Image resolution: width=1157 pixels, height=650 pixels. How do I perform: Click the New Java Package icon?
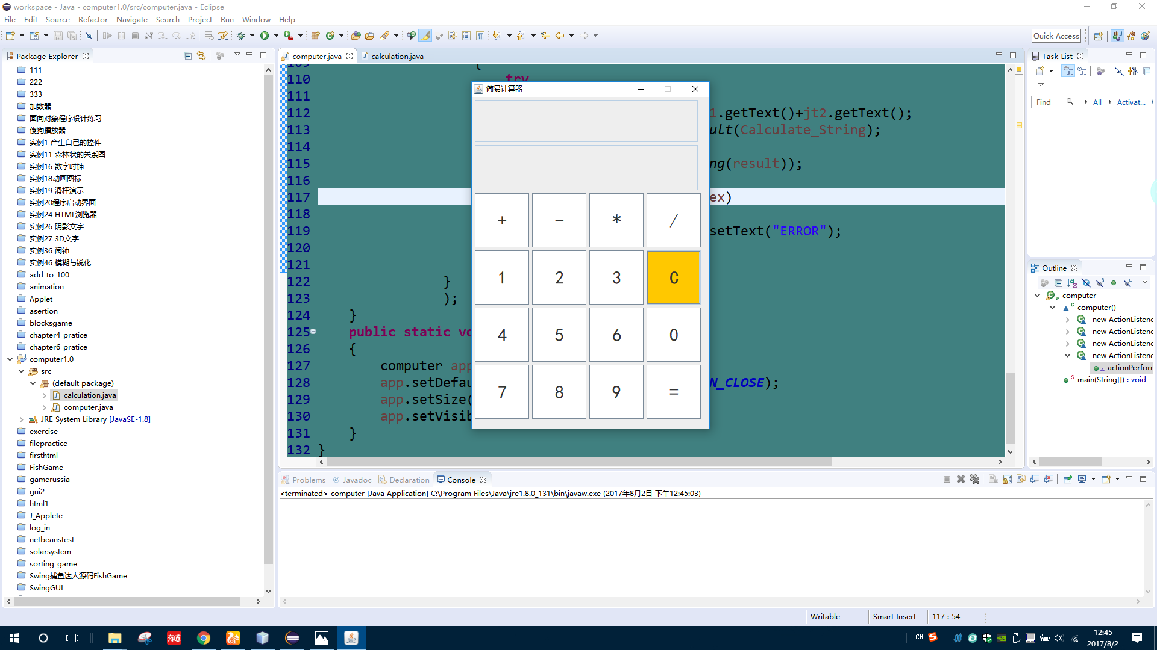click(x=315, y=36)
